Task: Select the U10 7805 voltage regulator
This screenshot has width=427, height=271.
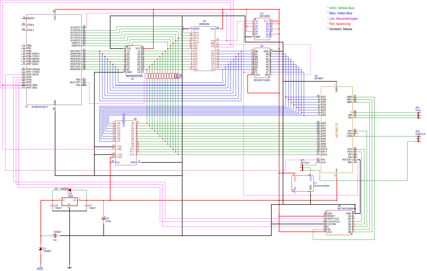Action: click(69, 202)
